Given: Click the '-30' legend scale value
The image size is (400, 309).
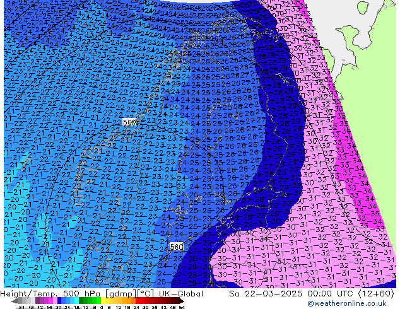Looking at the screenshot, I should coord(57,308).
